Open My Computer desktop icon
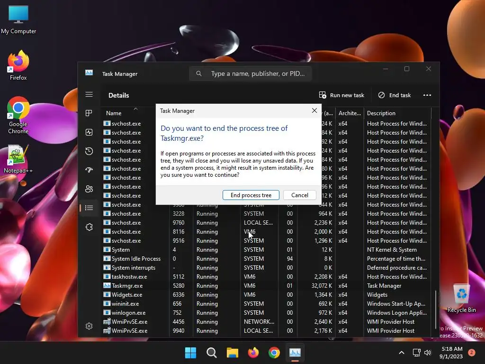The width and height of the screenshot is (485, 364). point(18,19)
